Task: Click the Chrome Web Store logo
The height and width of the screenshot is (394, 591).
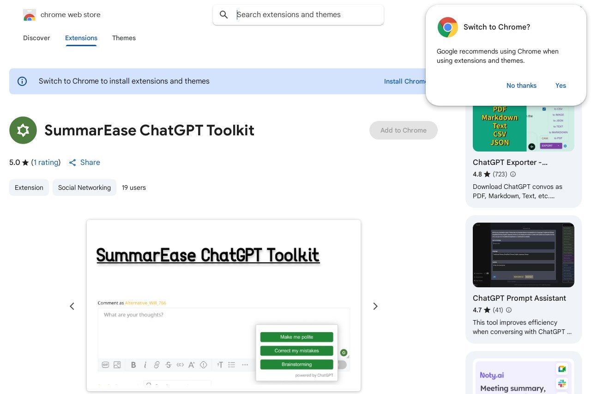Action: (30, 15)
